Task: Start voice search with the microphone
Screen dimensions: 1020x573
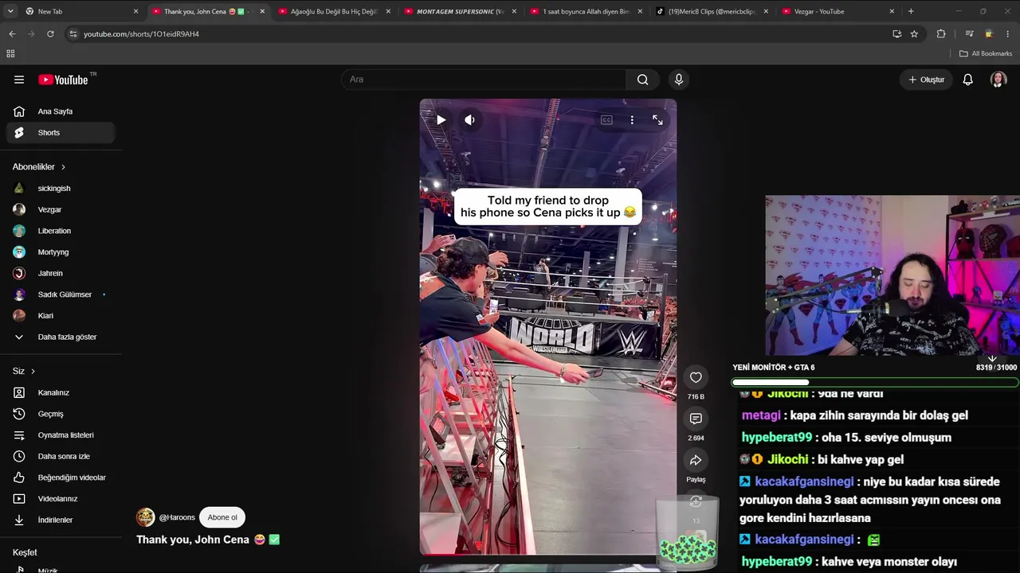Action: [679, 80]
